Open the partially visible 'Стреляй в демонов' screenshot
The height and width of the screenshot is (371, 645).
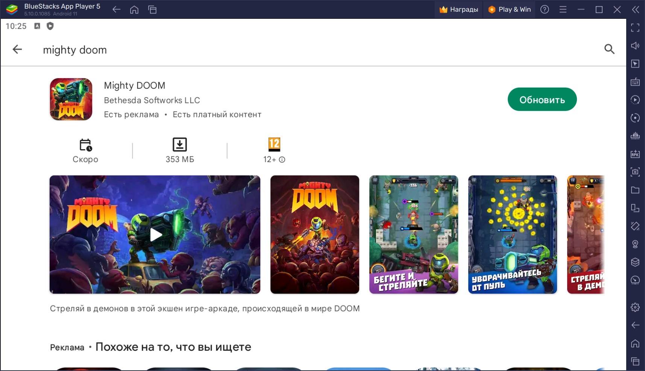[x=586, y=235]
